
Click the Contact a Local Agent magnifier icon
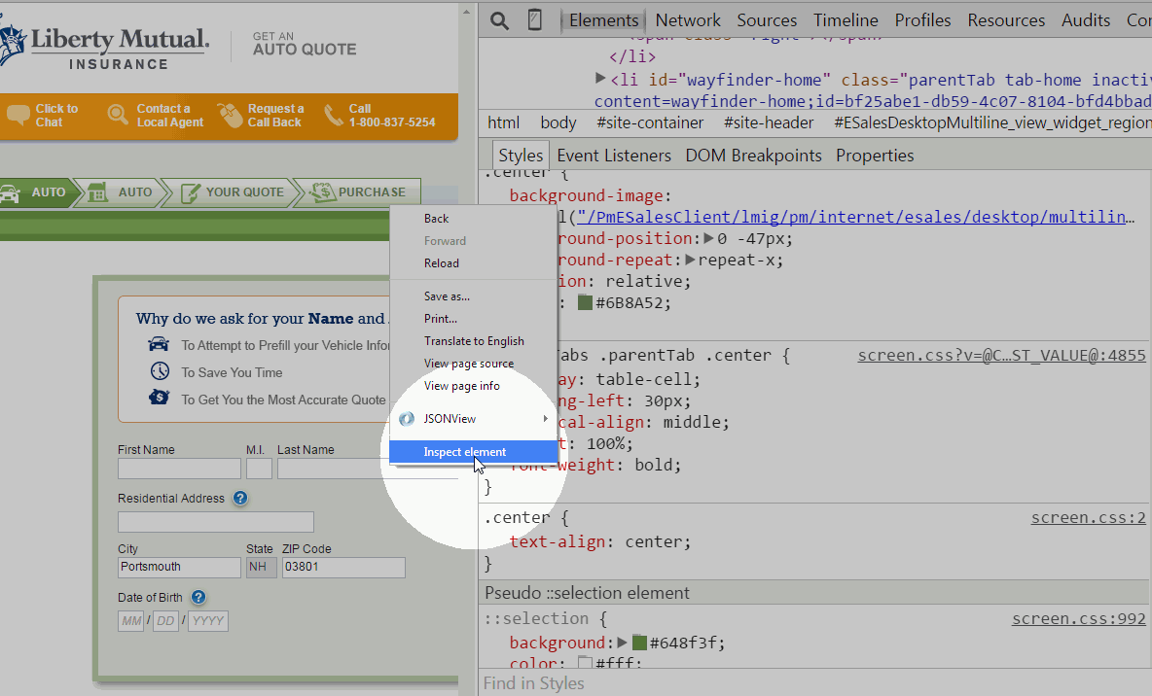[118, 115]
